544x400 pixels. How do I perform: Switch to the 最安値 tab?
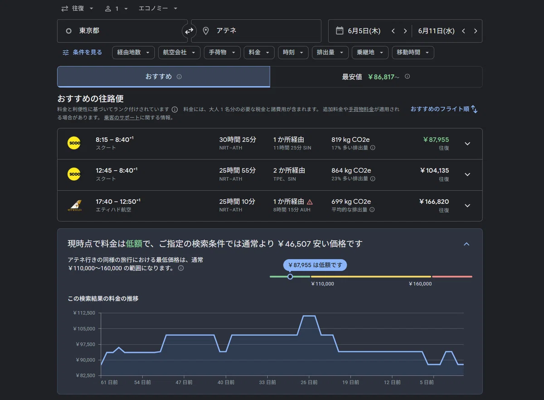pyautogui.click(x=376, y=77)
